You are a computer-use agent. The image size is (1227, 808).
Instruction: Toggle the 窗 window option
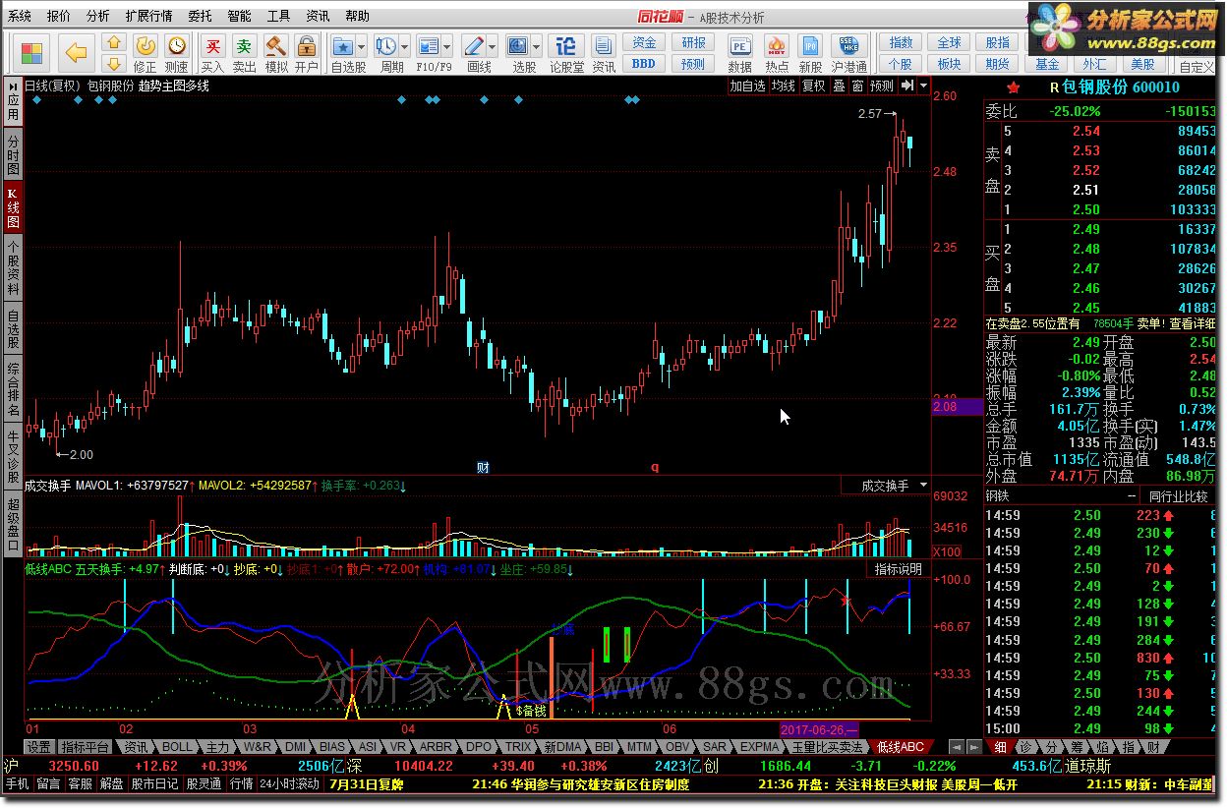pyautogui.click(x=858, y=86)
